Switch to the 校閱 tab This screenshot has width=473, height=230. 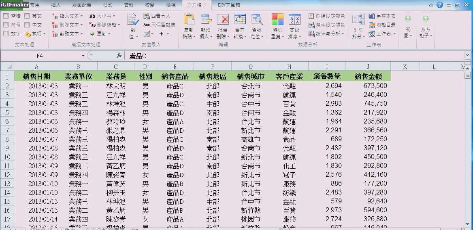point(149,5)
